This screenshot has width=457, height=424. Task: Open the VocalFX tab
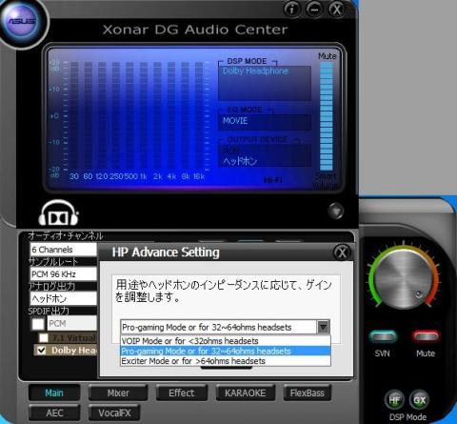[x=114, y=413]
